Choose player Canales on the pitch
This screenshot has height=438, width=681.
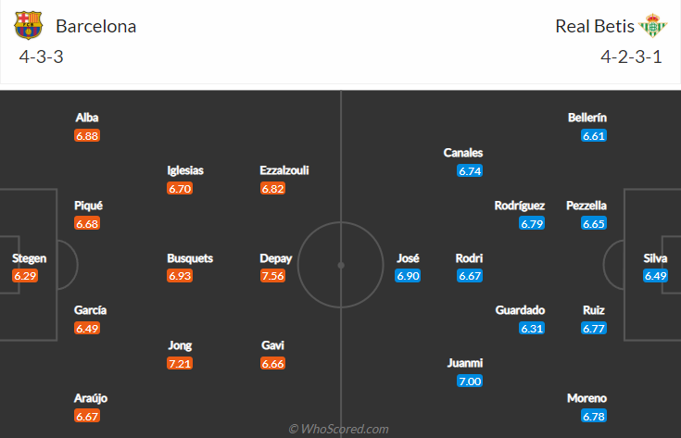tap(463, 153)
